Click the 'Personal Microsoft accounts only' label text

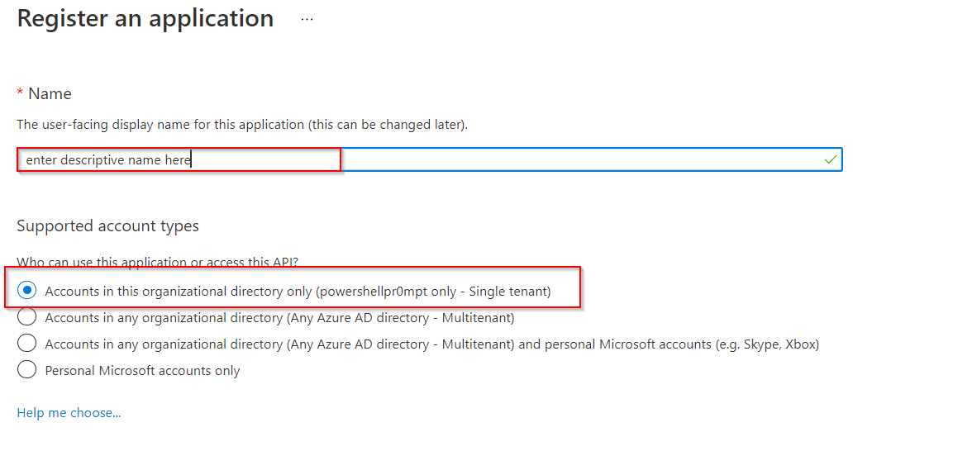(142, 371)
